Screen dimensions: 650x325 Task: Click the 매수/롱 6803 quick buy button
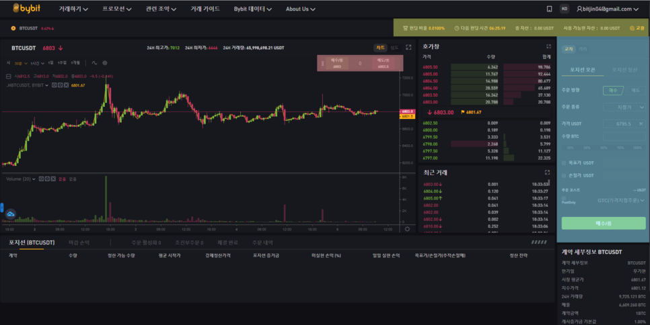coord(337,63)
